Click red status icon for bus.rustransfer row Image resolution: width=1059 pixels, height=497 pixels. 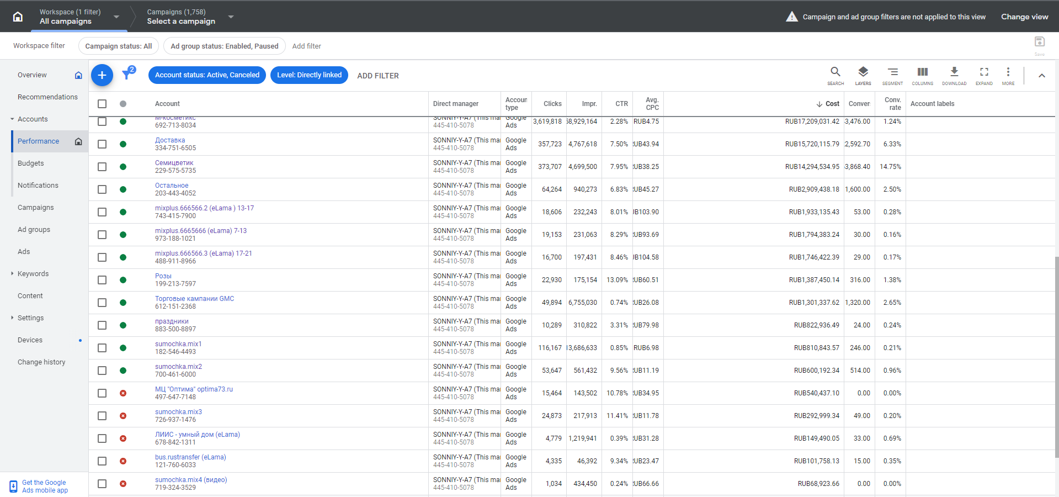123,461
